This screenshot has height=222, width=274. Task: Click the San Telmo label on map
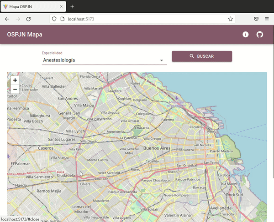pos(211,162)
